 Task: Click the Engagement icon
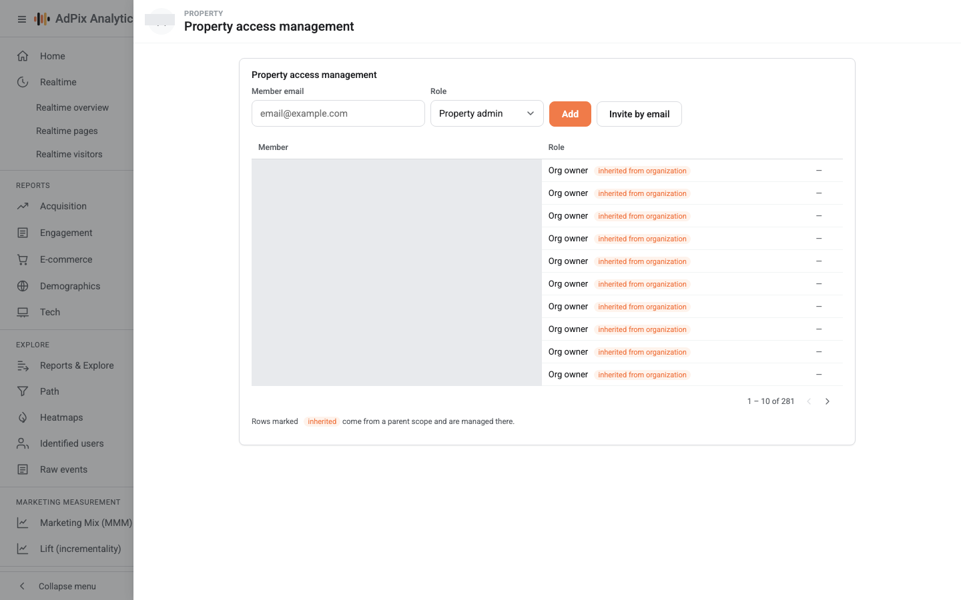point(23,233)
